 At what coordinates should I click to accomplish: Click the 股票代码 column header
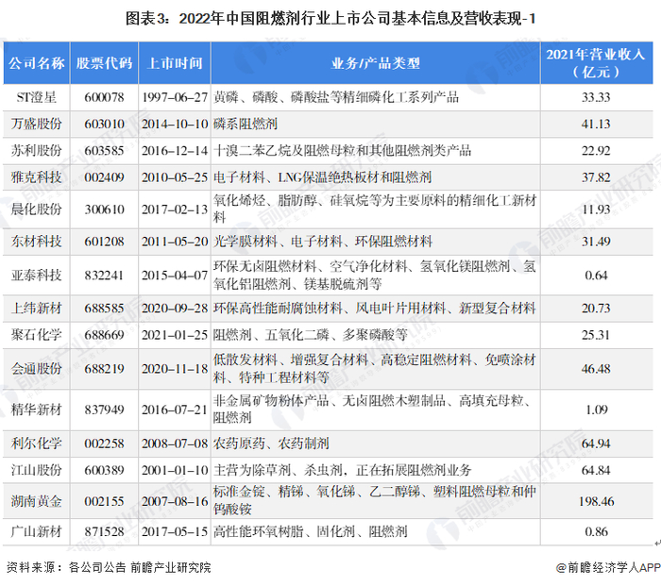click(x=104, y=63)
